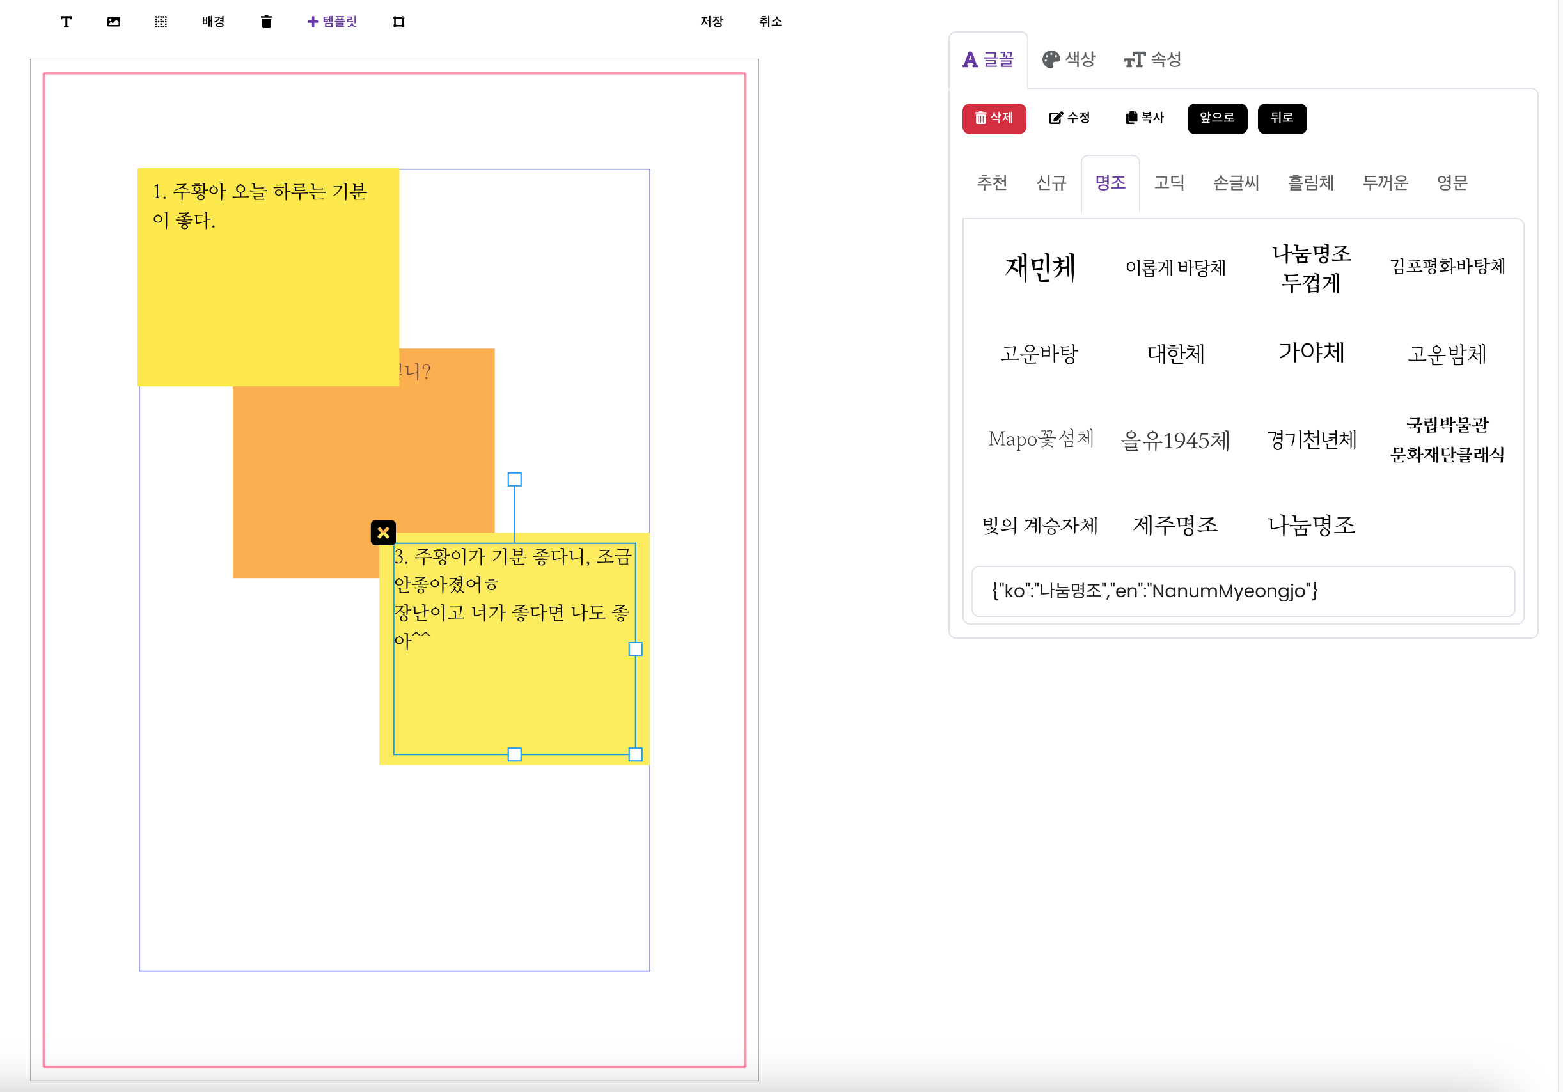Choose the 제주명조 font
The width and height of the screenshot is (1563, 1092).
pyautogui.click(x=1175, y=524)
